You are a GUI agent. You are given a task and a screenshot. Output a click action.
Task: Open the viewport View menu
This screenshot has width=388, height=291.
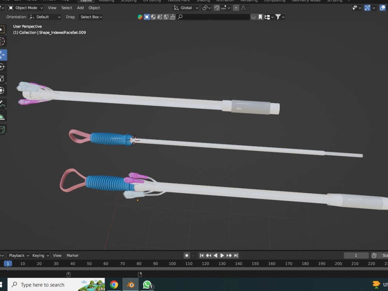point(52,8)
